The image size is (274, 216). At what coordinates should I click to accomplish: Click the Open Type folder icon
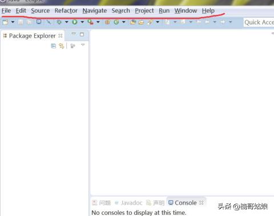coord(133,22)
